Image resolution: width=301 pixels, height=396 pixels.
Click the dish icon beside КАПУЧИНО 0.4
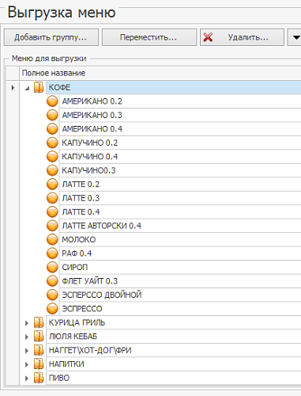click(x=52, y=157)
